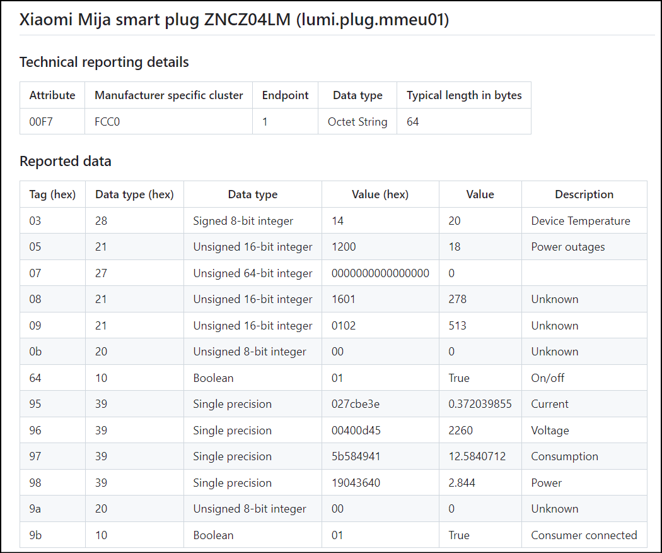The image size is (662, 553).
Task: Click the Device Temperature description cell
Action: (580, 221)
